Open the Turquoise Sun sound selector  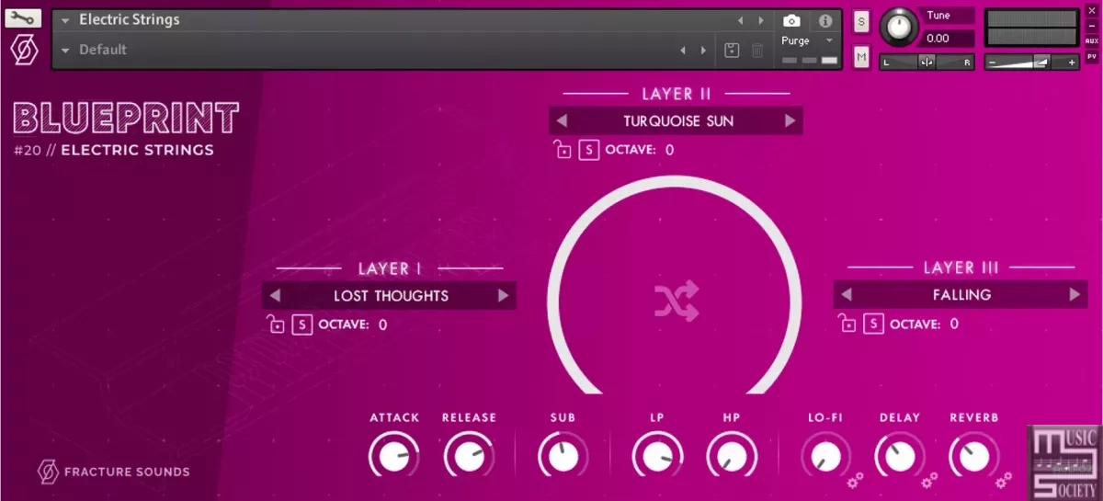pyautogui.click(x=677, y=121)
